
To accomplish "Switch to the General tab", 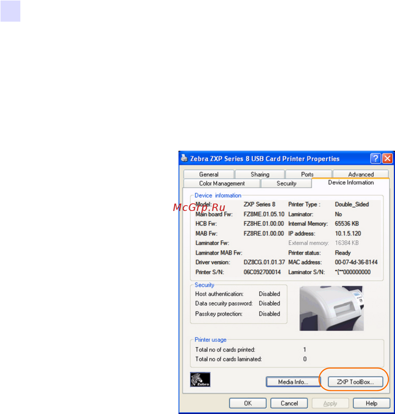I will click(209, 174).
